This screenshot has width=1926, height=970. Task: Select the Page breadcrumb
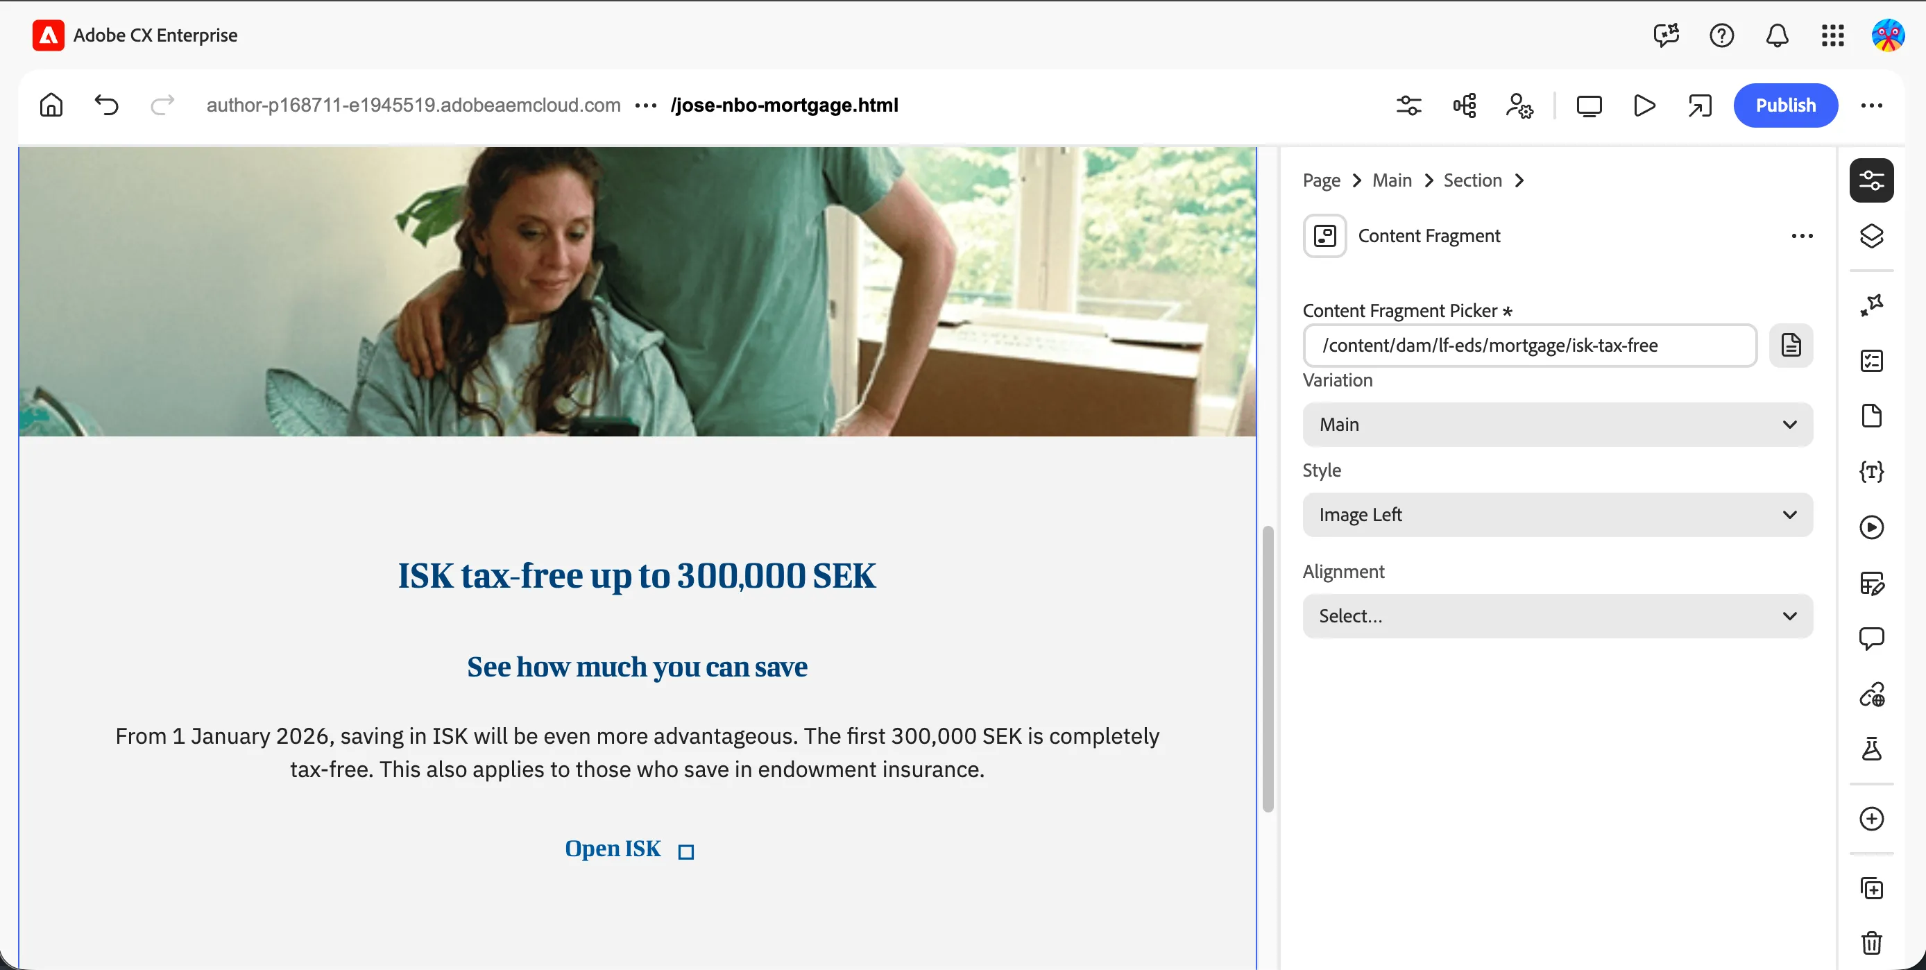point(1321,180)
